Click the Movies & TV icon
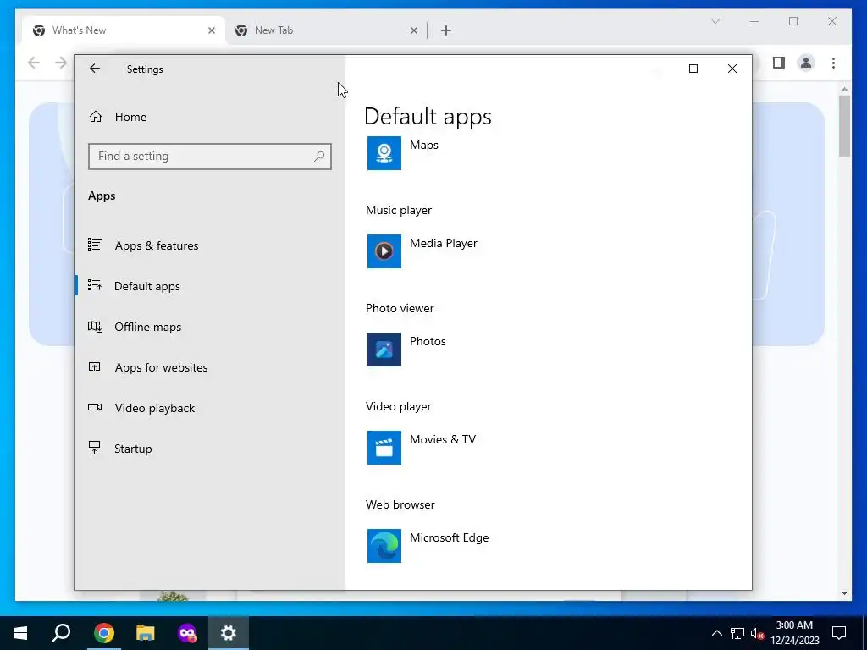 click(x=384, y=448)
